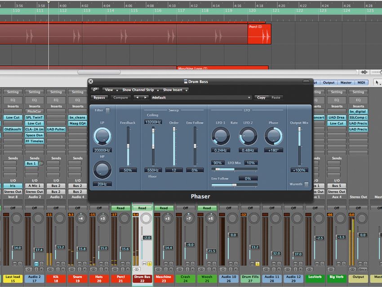Viewport: 382px width, 287px height.
Task: Click the Copy preset button
Action: point(261,97)
